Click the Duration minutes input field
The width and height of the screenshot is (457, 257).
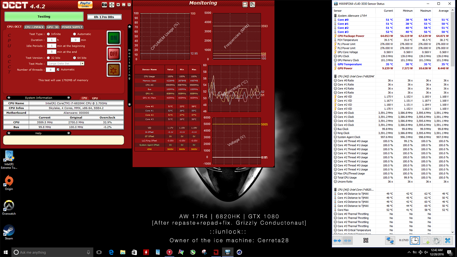(75, 40)
